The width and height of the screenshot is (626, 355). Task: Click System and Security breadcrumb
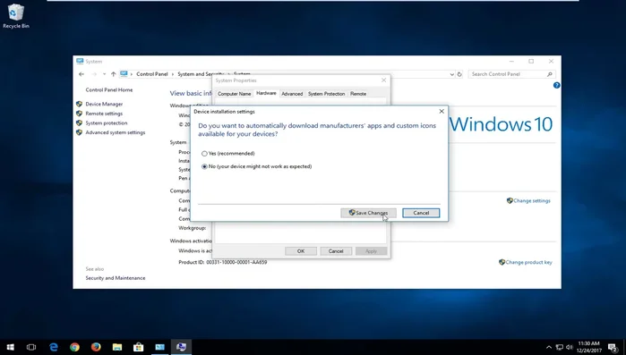tap(201, 74)
